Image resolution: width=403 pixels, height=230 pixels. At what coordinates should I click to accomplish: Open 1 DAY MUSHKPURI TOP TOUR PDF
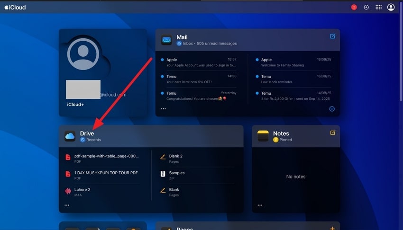tap(102, 176)
